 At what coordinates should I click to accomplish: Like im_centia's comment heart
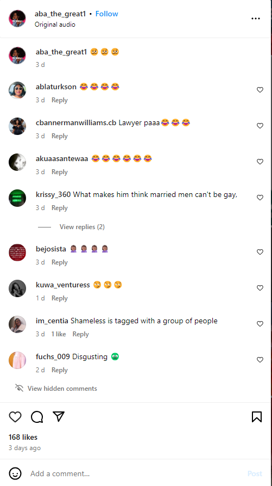[260, 324]
